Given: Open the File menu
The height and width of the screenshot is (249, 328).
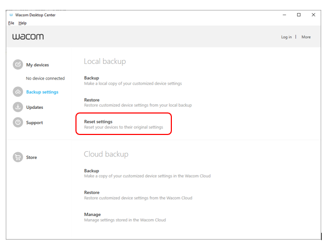Looking at the screenshot, I should pyautogui.click(x=11, y=23).
